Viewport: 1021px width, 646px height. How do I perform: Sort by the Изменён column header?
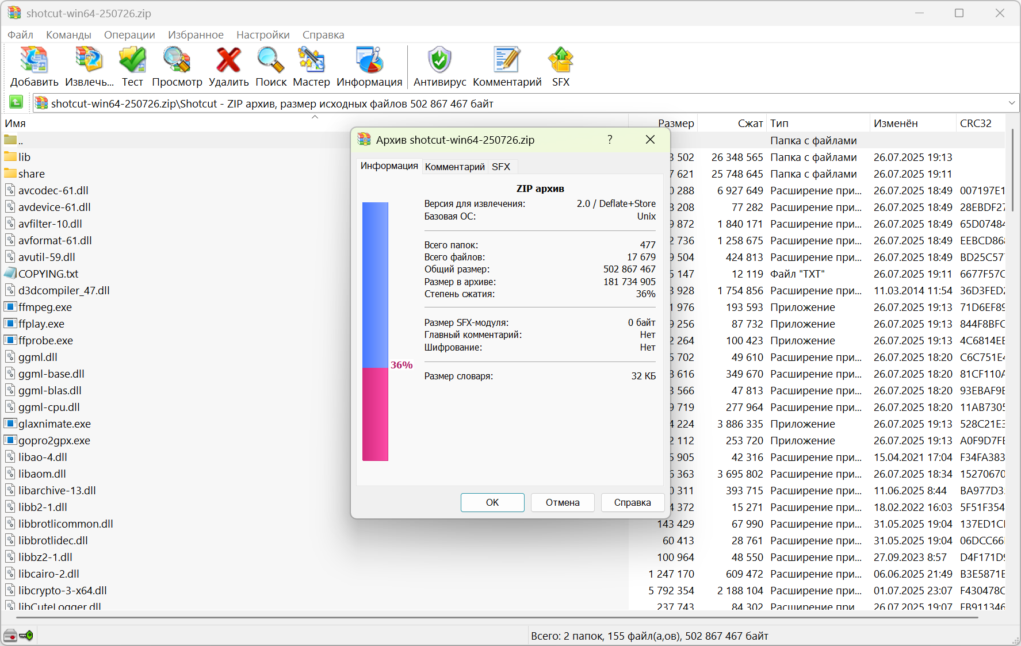click(913, 123)
